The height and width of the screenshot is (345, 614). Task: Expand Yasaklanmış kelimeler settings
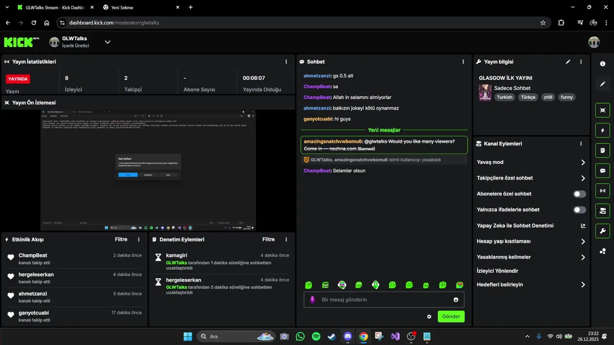coord(583,257)
